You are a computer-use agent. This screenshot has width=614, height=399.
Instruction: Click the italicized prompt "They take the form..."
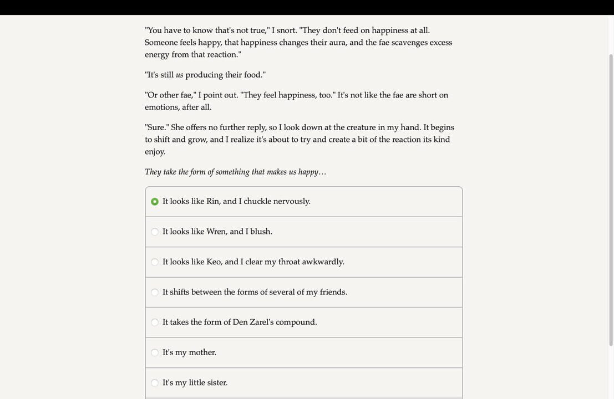pos(235,172)
